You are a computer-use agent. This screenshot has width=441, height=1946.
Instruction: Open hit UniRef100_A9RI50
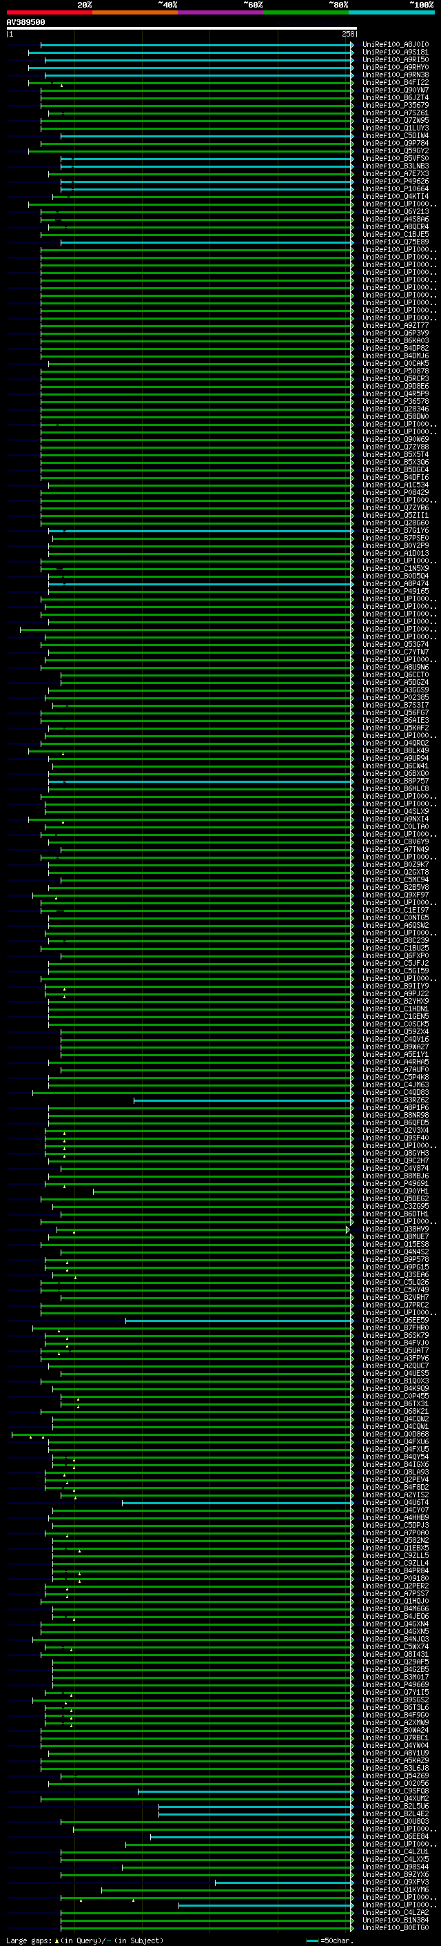click(x=395, y=59)
